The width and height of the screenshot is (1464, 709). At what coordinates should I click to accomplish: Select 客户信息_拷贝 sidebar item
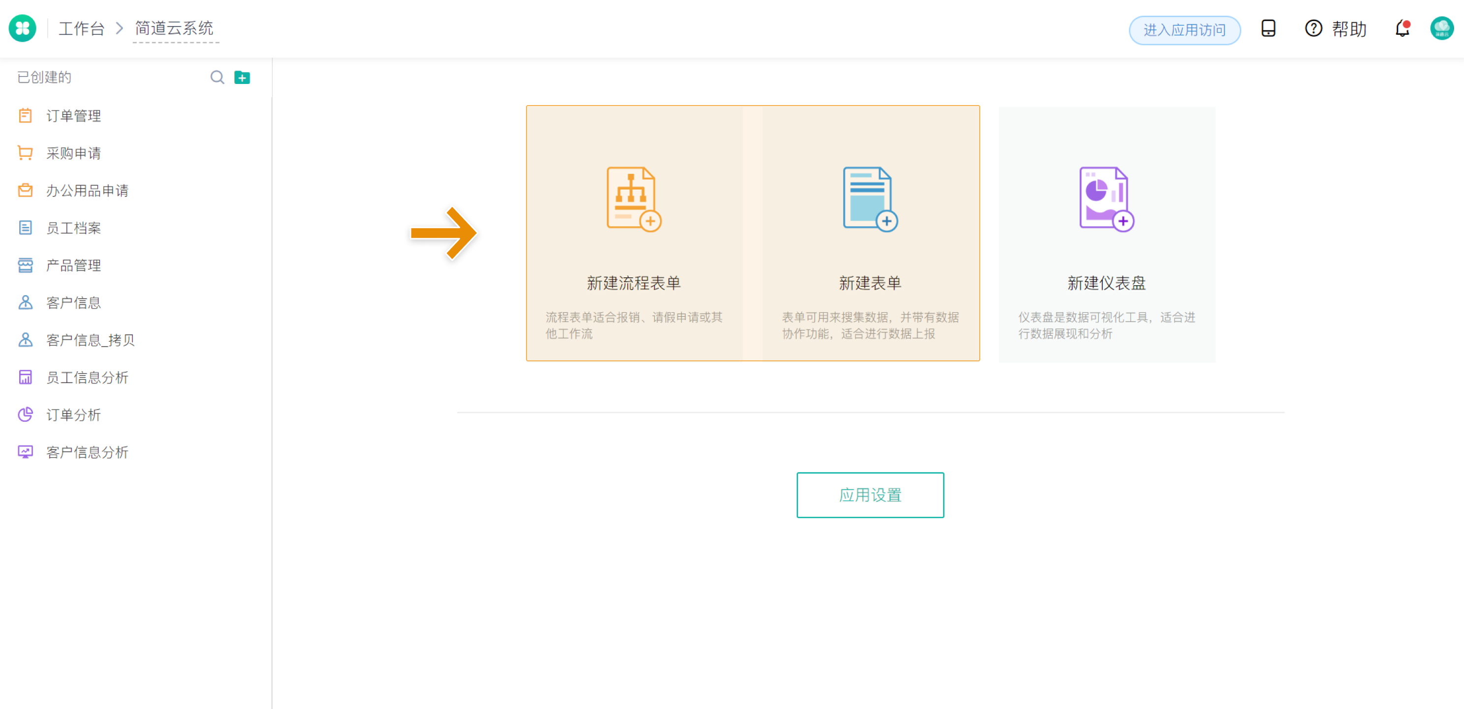click(90, 340)
